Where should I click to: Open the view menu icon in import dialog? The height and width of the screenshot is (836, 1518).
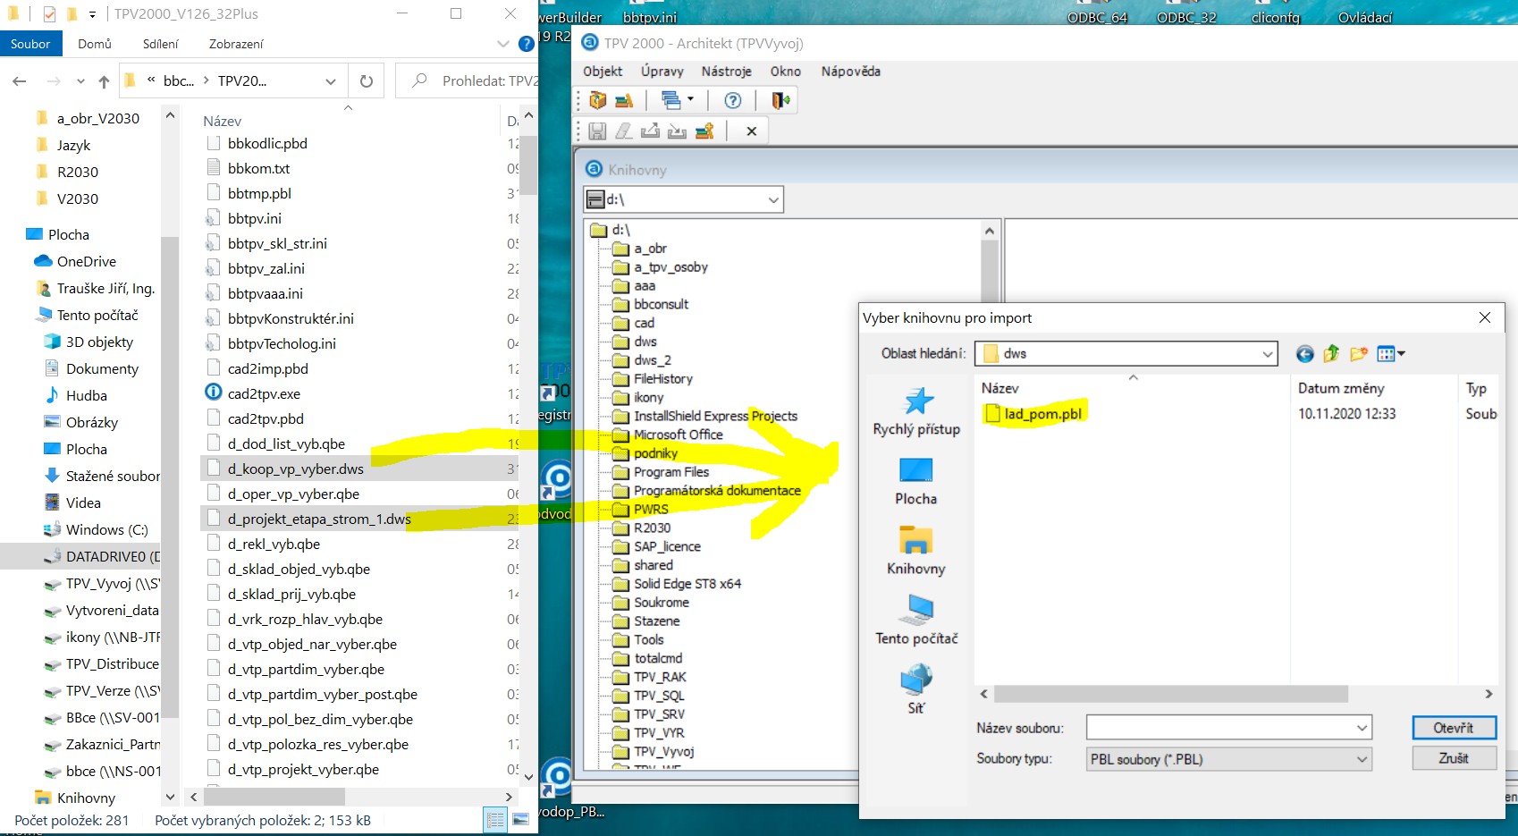pyautogui.click(x=1391, y=354)
